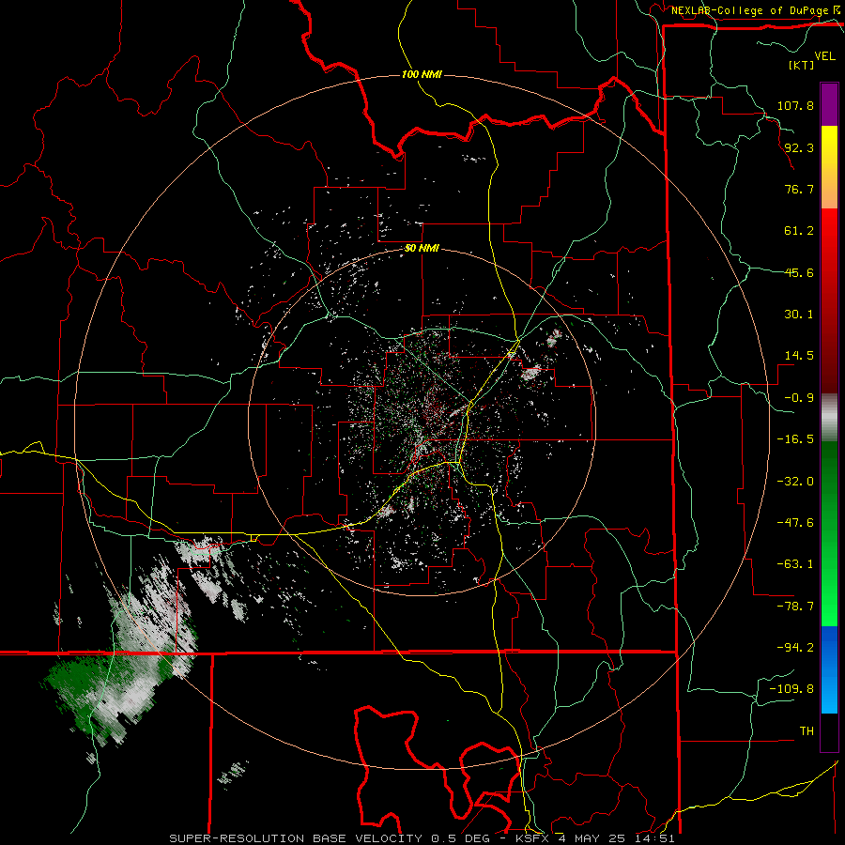The image size is (845, 845).
Task: Click the purple segment of velocity color bar
Action: pos(829,104)
